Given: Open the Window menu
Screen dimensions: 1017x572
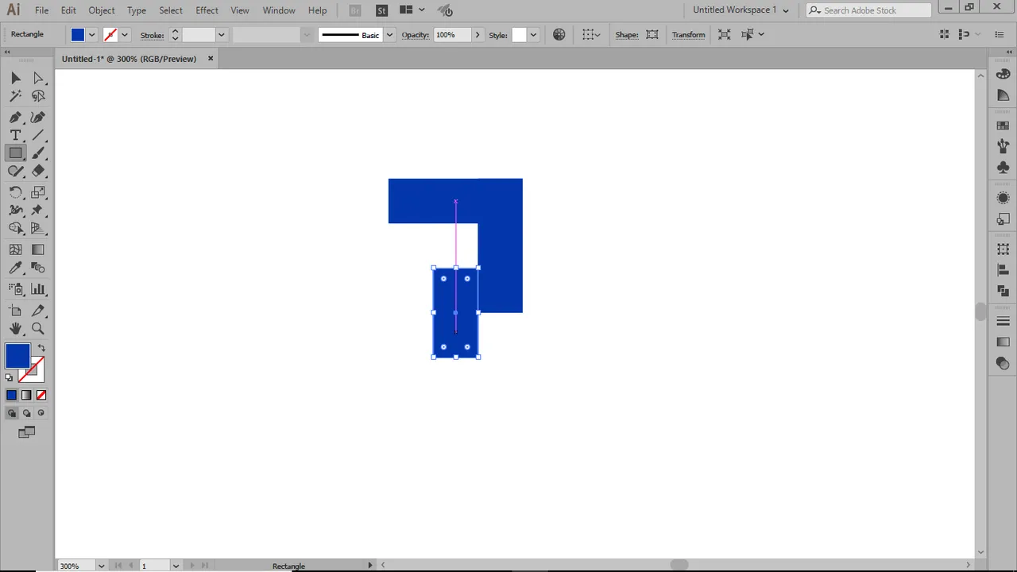Looking at the screenshot, I should pos(279,10).
